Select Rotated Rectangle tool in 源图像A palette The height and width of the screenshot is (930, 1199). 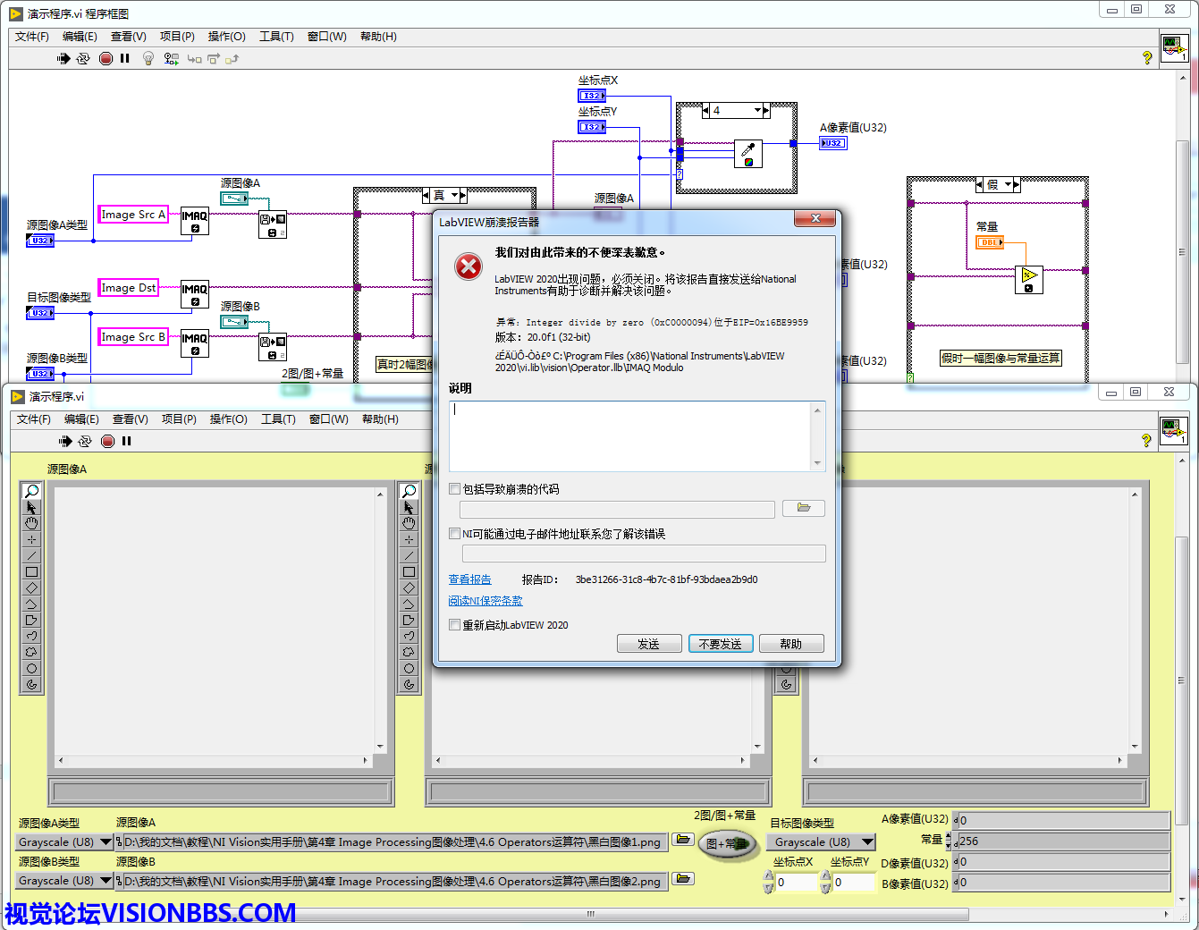[31, 588]
